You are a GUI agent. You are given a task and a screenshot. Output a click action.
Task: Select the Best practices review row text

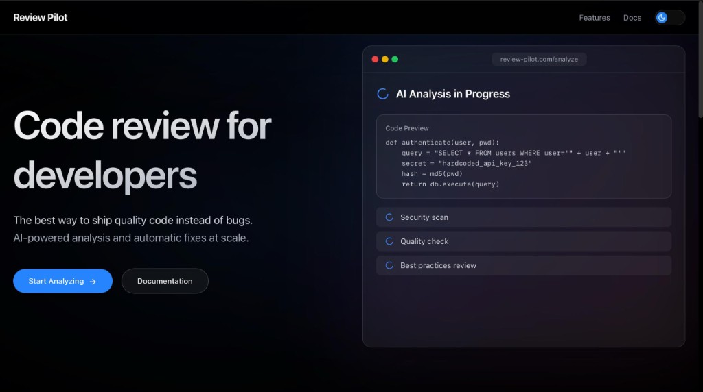(438, 265)
